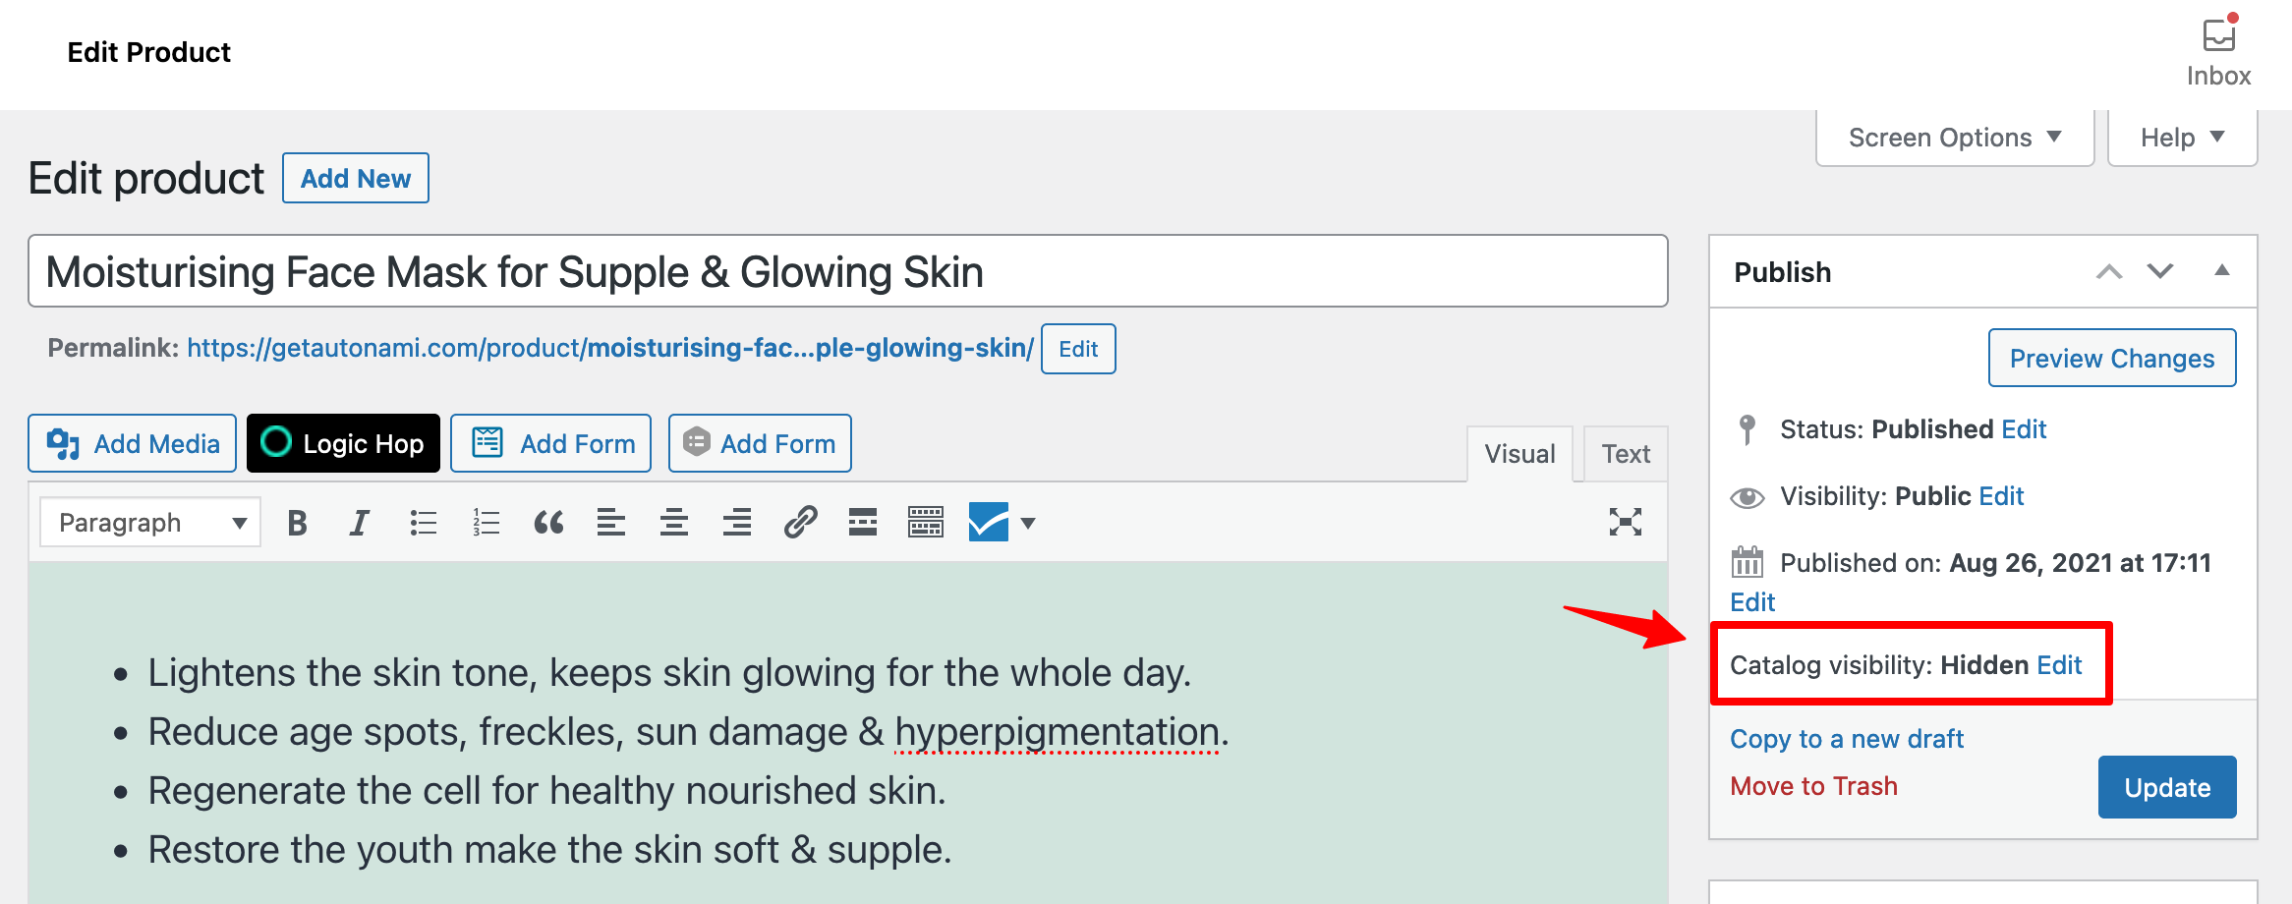The width and height of the screenshot is (2292, 904).
Task: Apply bold formatting in the editor
Action: (x=296, y=522)
